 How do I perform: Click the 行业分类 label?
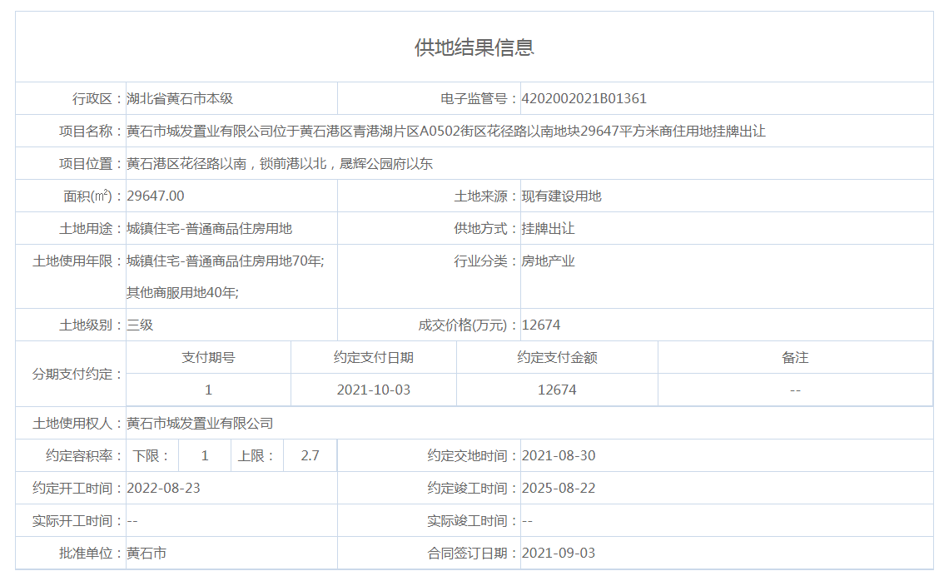pyautogui.click(x=486, y=261)
